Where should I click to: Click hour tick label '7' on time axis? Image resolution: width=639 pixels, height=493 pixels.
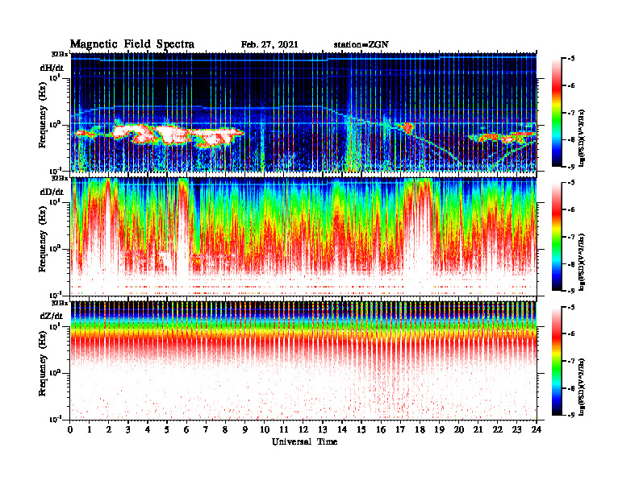pos(206,429)
